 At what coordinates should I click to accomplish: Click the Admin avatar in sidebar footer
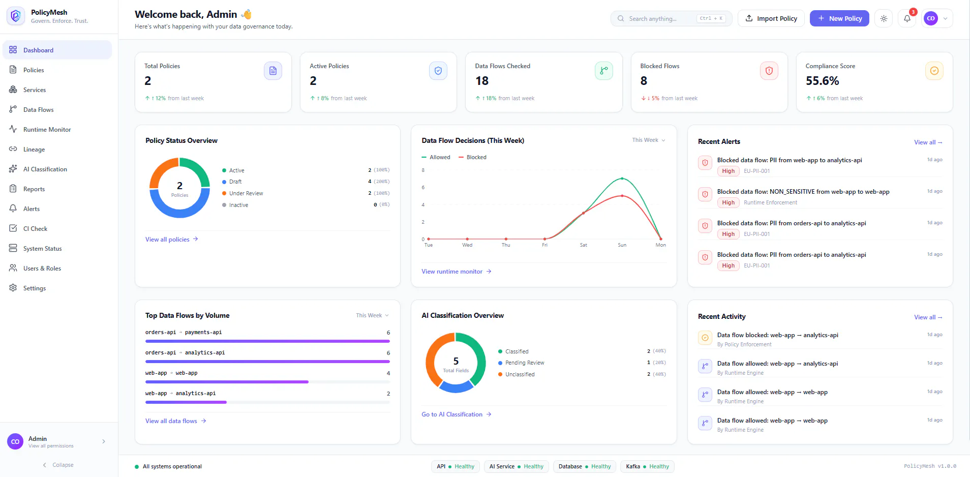click(x=15, y=441)
